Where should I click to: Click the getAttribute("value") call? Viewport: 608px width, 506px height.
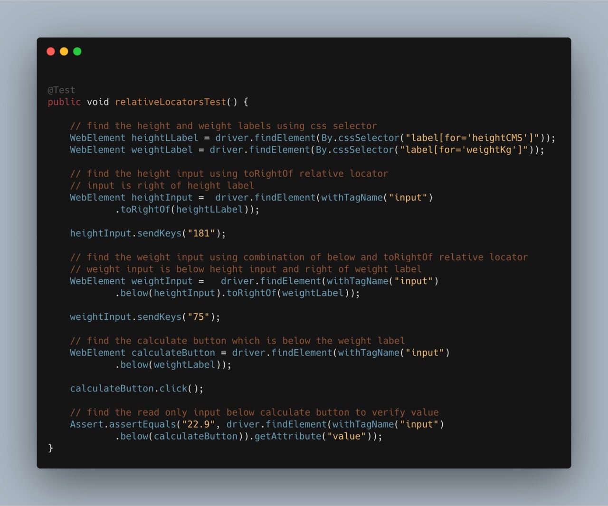313,436
